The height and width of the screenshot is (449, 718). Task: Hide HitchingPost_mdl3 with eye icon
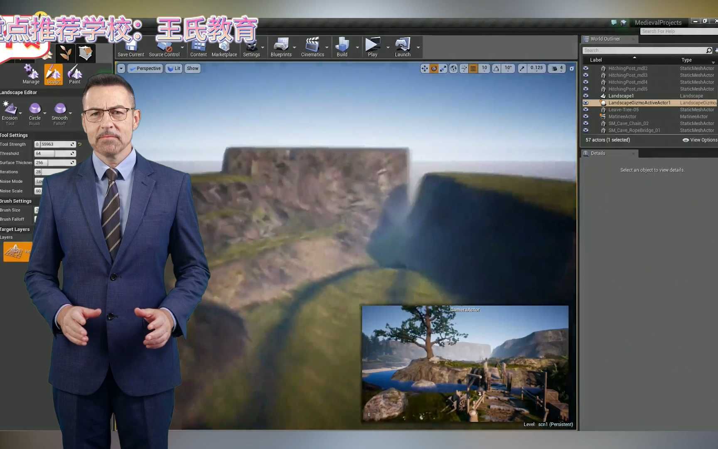[x=585, y=75]
